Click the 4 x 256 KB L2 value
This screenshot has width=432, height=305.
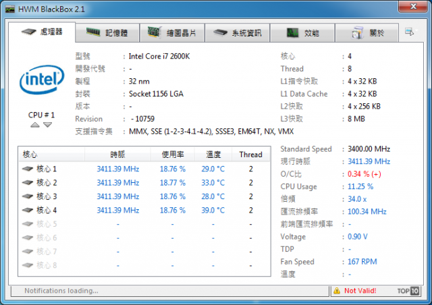click(364, 107)
